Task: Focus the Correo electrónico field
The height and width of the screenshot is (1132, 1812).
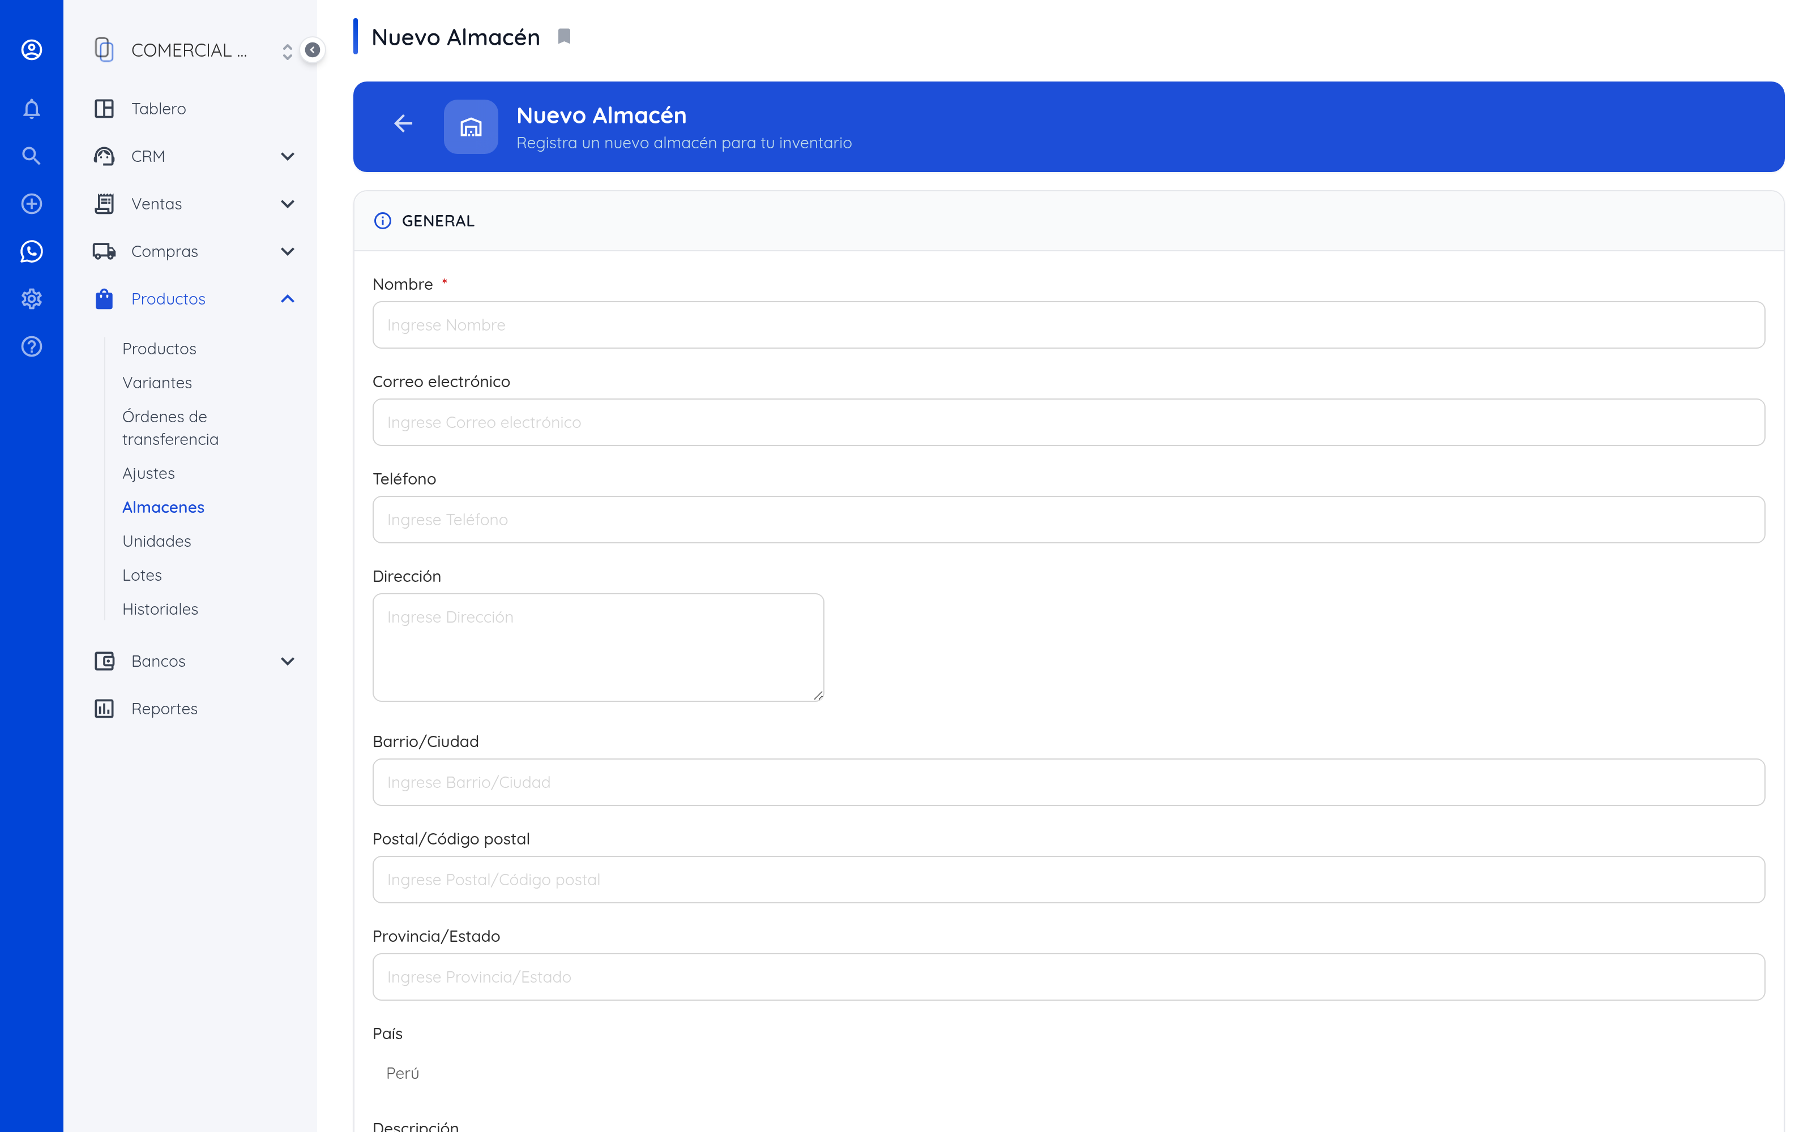Action: 1069,422
